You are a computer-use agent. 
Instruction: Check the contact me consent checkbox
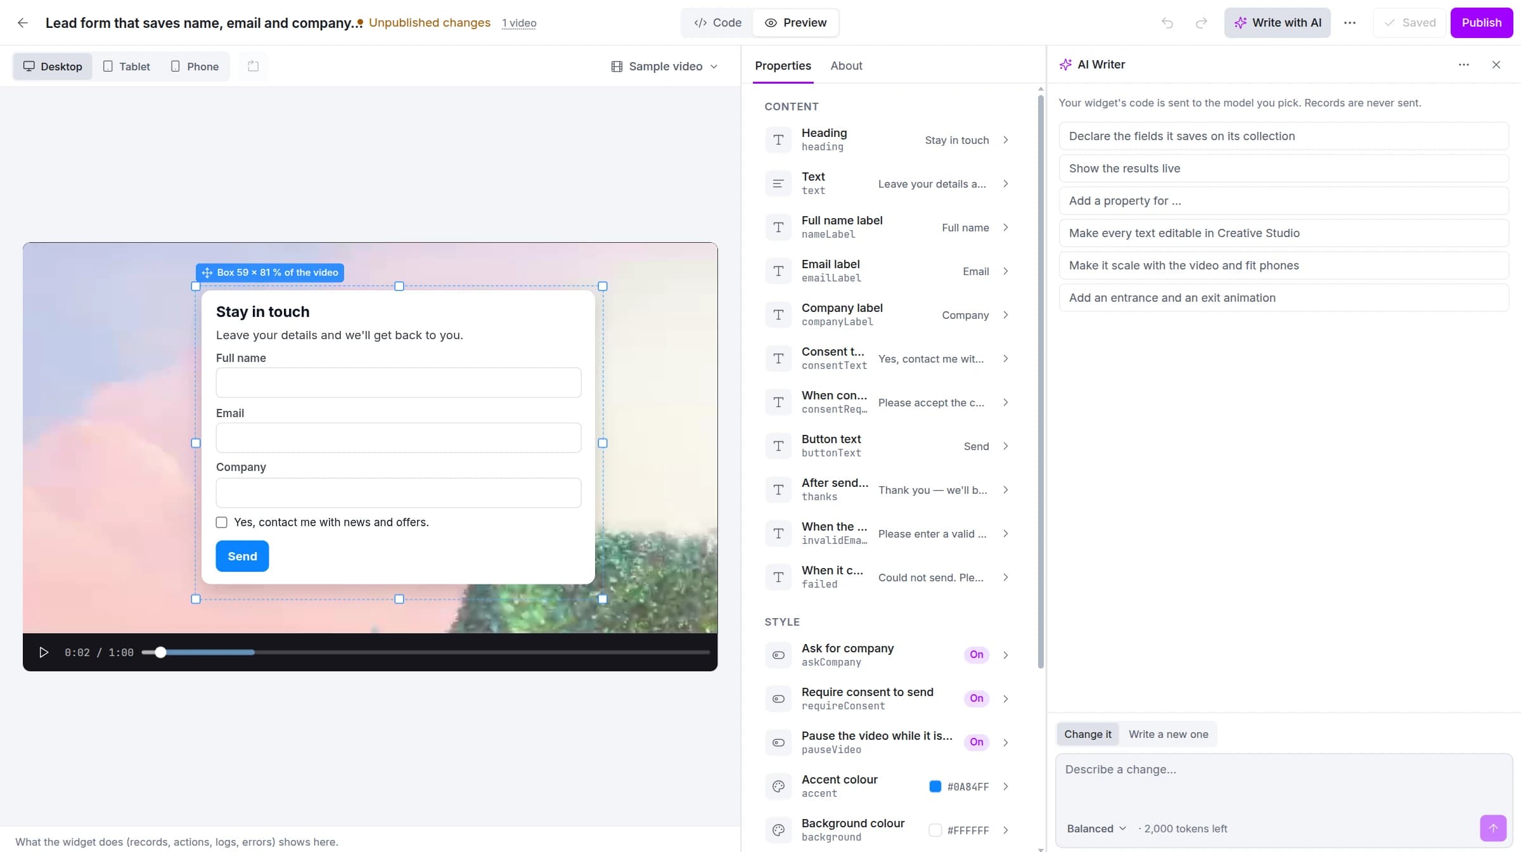coord(221,522)
